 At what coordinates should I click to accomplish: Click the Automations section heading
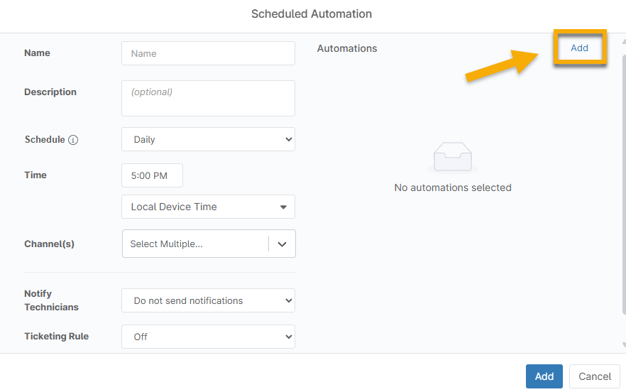point(347,48)
